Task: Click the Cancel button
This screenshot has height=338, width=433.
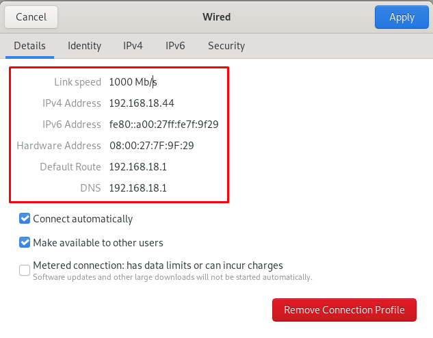Action: click(x=31, y=17)
